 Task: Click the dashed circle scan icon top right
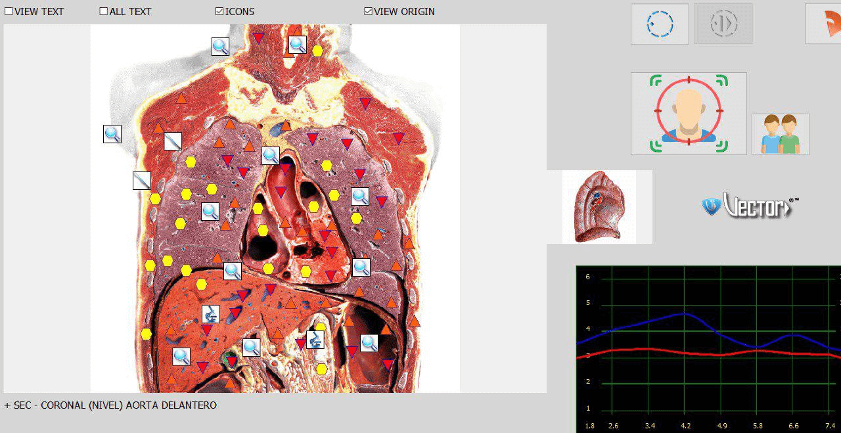659,23
